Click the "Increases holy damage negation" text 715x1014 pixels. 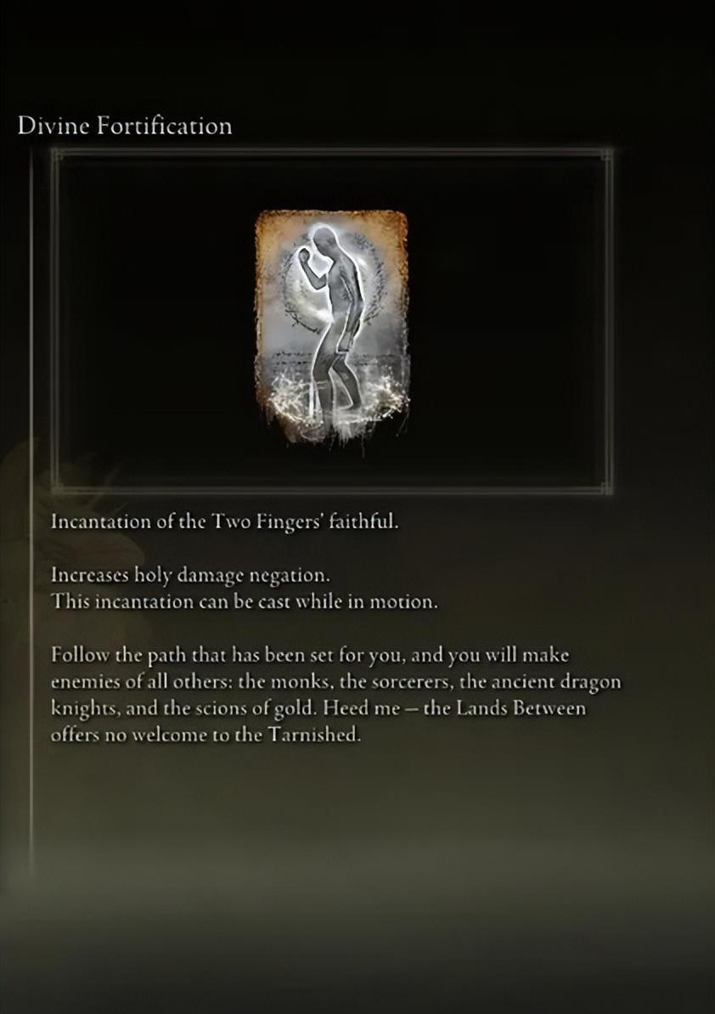pyautogui.click(x=190, y=574)
